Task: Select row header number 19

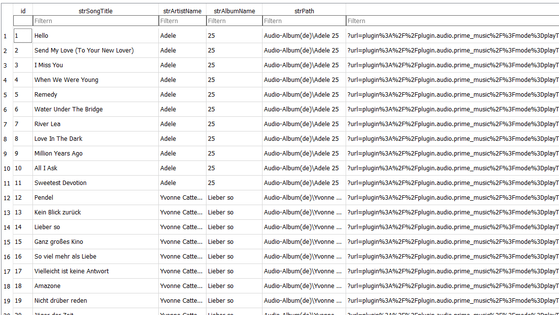Action: [7, 301]
